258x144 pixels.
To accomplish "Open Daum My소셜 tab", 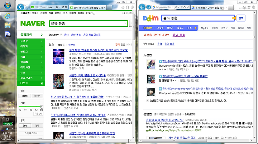I will click(205, 28).
